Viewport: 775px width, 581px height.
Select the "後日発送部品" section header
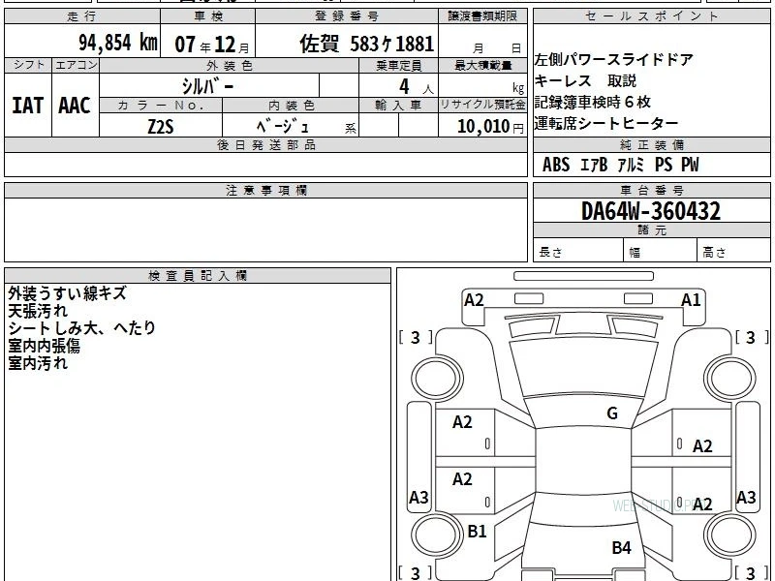click(x=265, y=144)
